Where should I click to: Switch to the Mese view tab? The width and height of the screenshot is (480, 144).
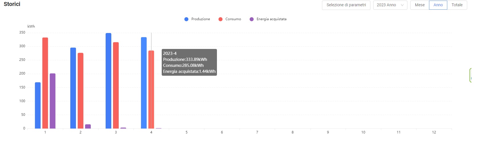(x=420, y=5)
